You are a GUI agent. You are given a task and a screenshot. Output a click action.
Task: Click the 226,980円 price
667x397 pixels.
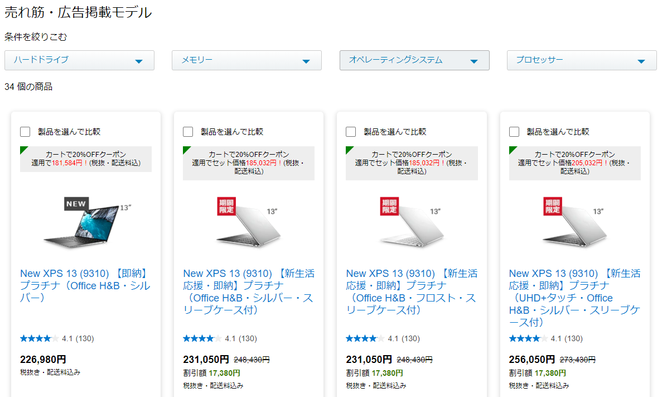pyautogui.click(x=43, y=360)
